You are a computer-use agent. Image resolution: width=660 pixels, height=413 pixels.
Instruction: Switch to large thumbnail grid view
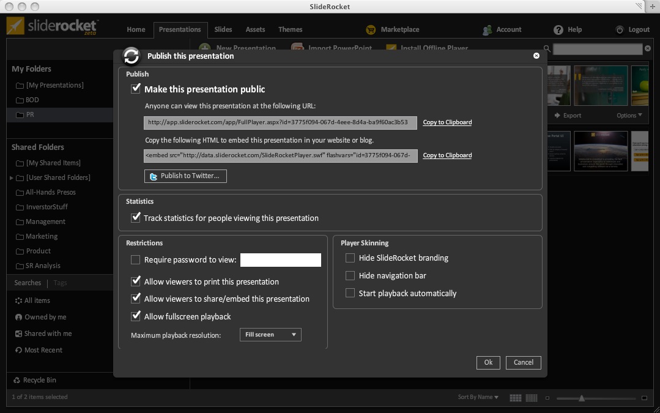tap(515, 398)
